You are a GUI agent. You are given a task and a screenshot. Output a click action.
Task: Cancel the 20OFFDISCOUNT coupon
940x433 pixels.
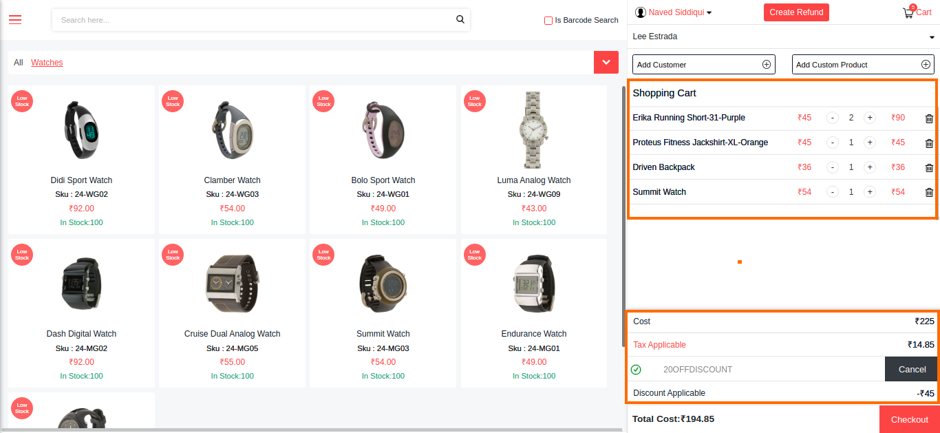tap(912, 369)
